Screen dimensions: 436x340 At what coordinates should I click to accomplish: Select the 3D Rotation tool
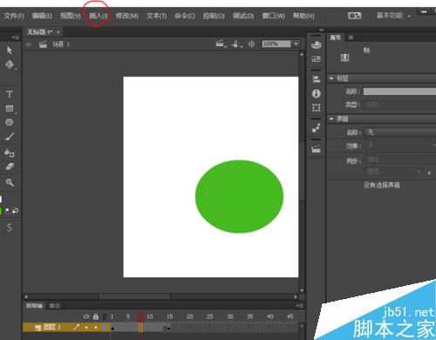tap(10, 65)
